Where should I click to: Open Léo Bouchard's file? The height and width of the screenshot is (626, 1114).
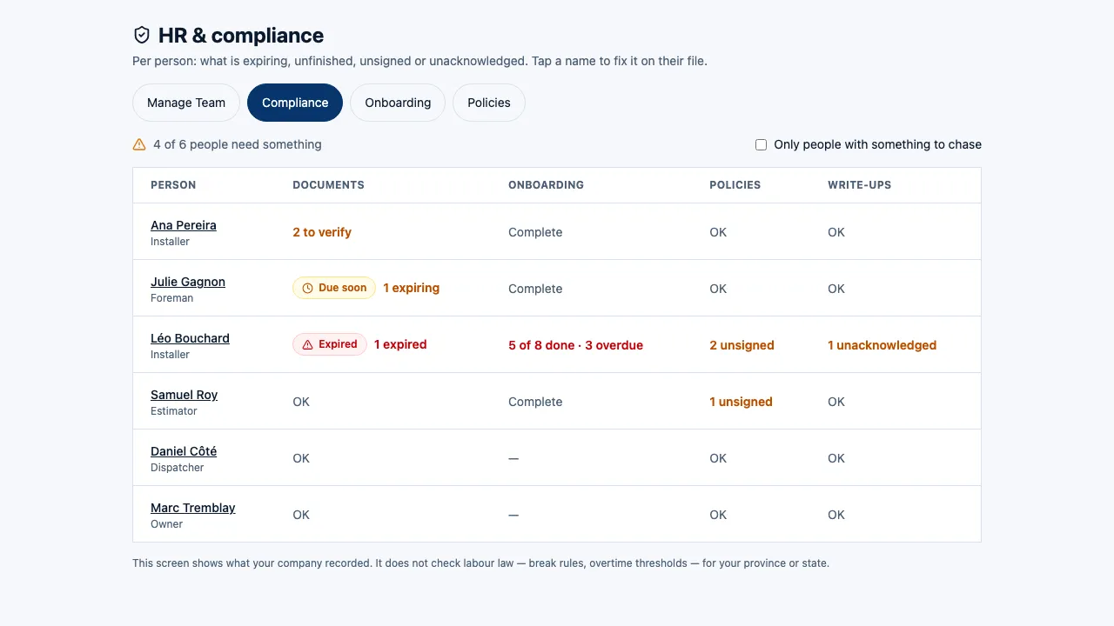coord(190,338)
